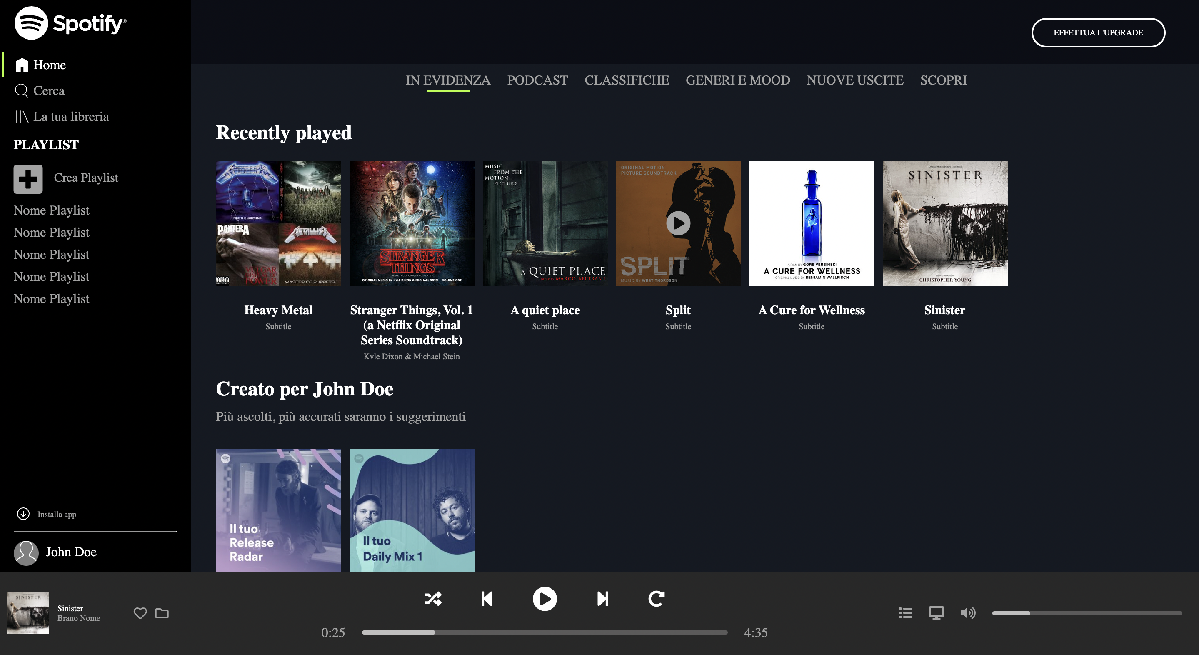Click the song progress bar
1199x655 pixels.
545,632
